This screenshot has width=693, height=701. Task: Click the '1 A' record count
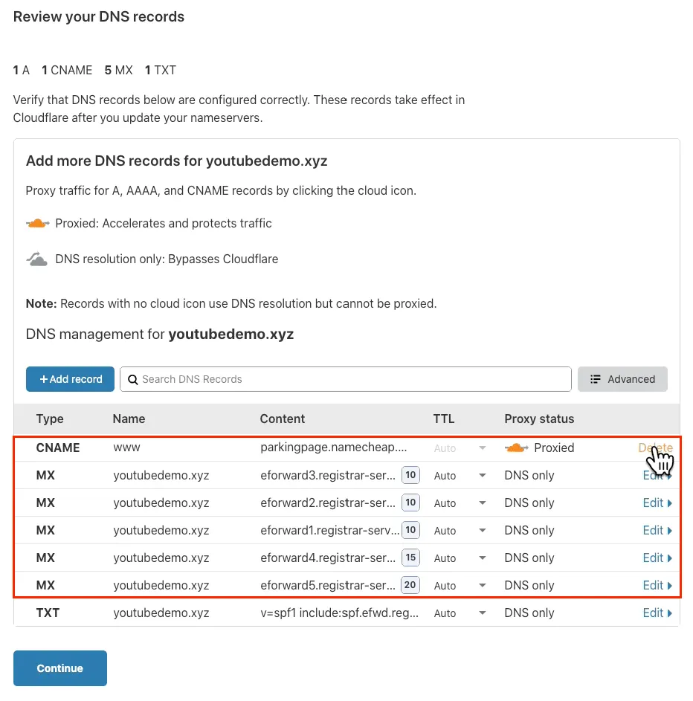point(21,70)
